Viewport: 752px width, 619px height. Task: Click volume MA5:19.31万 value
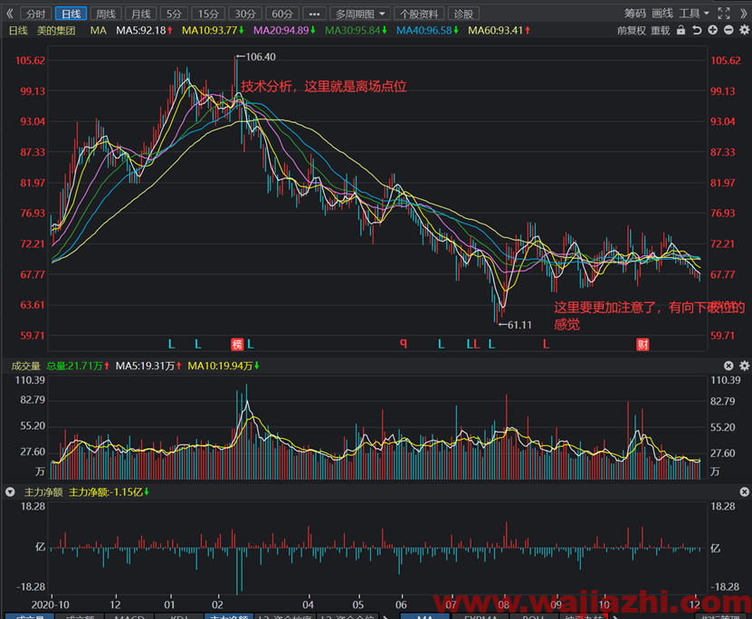pyautogui.click(x=148, y=366)
